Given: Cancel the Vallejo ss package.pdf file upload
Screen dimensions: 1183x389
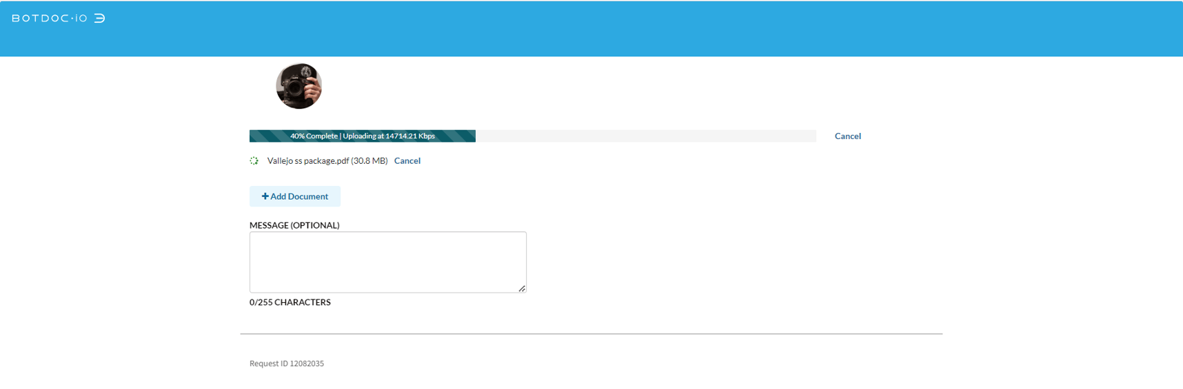Looking at the screenshot, I should pyautogui.click(x=407, y=161).
